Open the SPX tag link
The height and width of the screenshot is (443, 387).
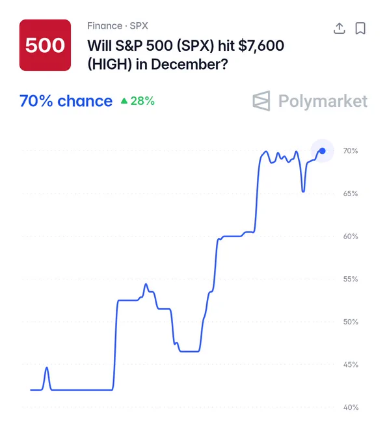(x=139, y=26)
